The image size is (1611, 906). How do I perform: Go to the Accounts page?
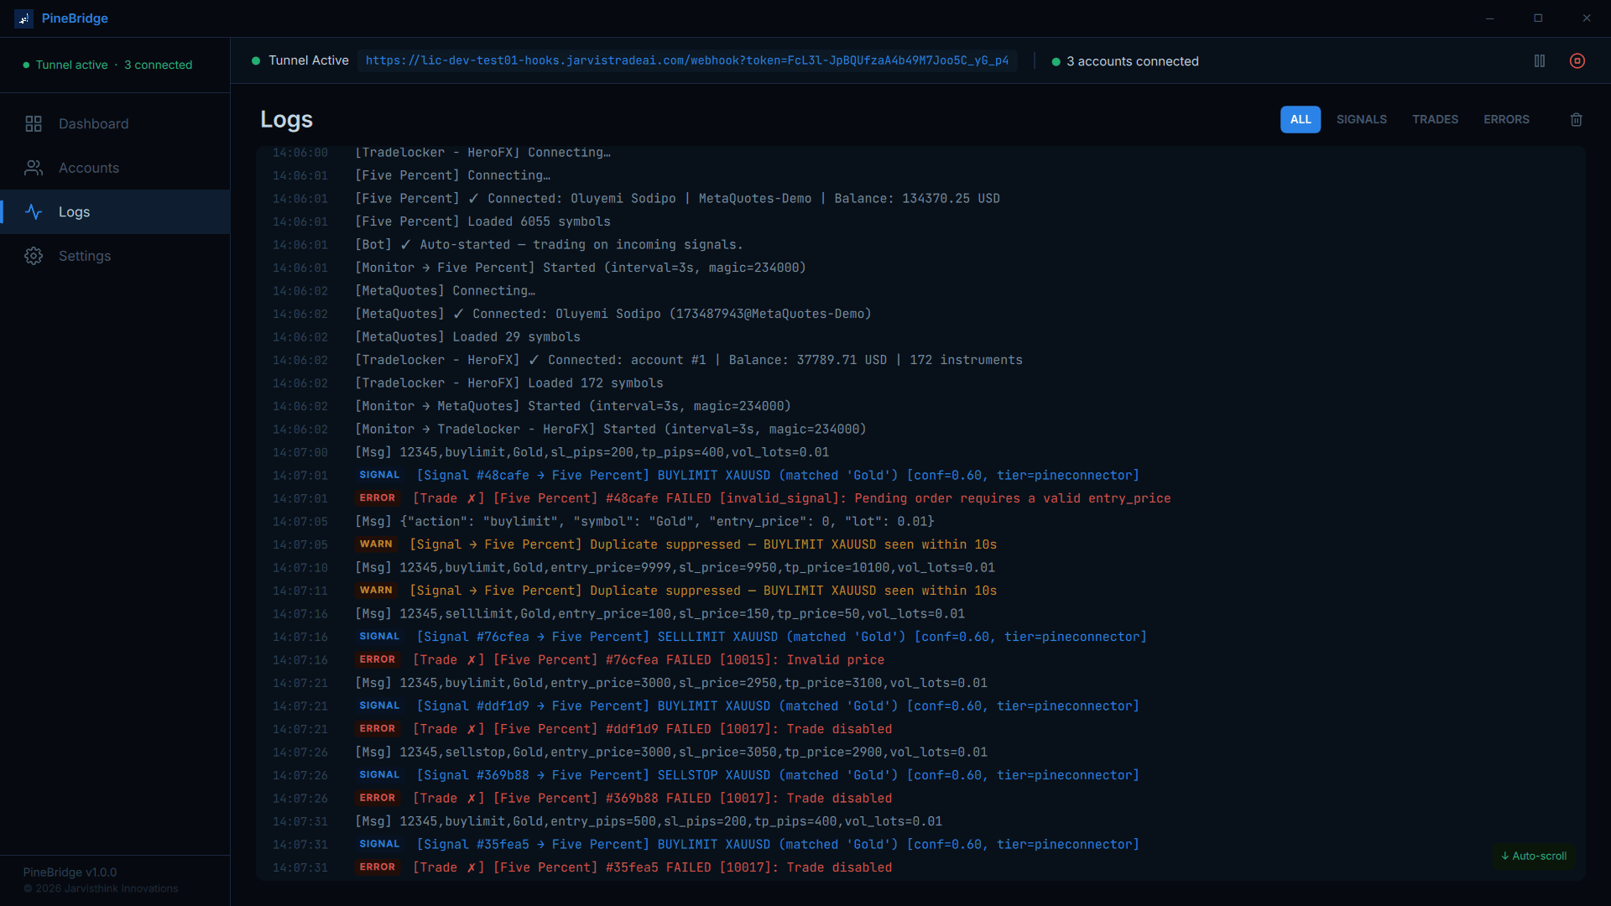pyautogui.click(x=115, y=168)
